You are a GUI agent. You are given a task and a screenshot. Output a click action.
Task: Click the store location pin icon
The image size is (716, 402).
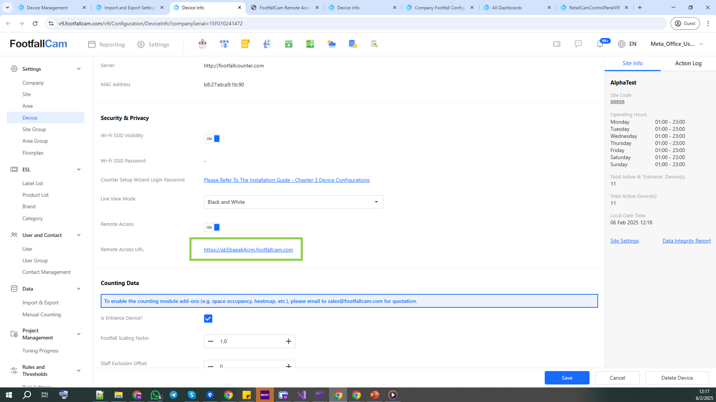coord(203,44)
